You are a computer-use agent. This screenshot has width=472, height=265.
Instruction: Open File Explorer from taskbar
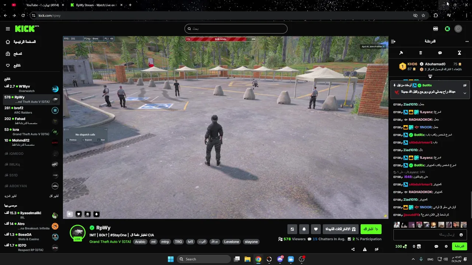pyautogui.click(x=247, y=259)
